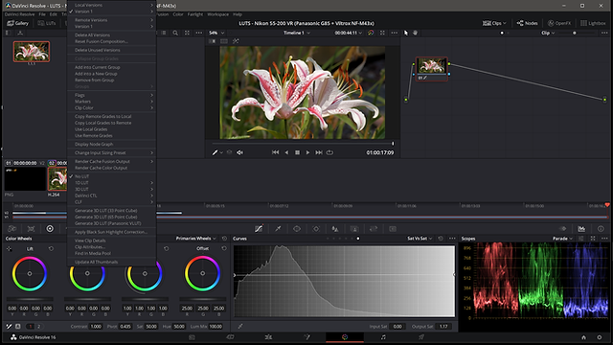The image size is (613, 345).
Task: Toggle the OpenFX panel button
Action: coord(559,23)
